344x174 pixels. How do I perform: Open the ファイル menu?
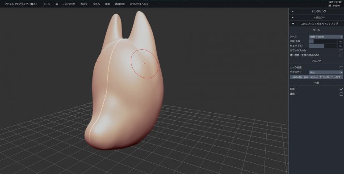(x=21, y=4)
